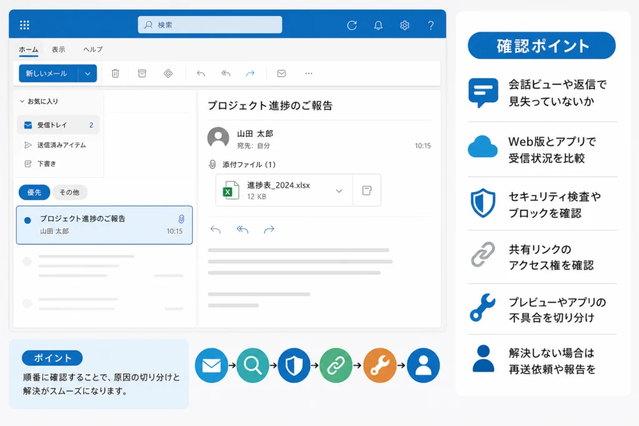Switch to the 表示 tab

[x=58, y=49]
